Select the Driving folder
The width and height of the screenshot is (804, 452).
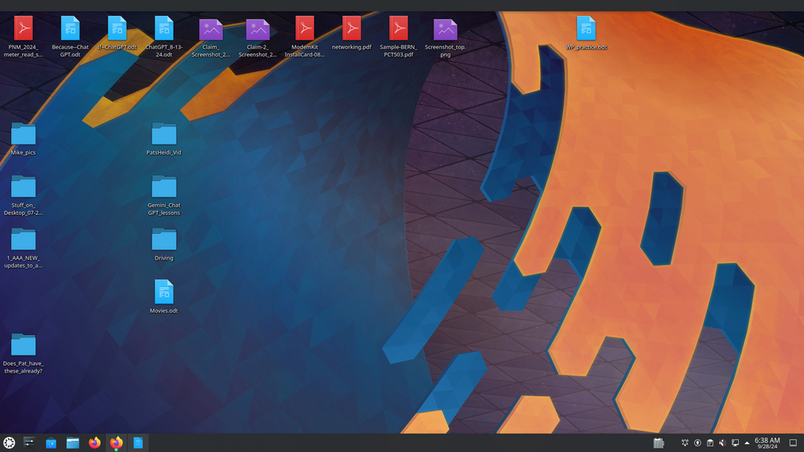164,245
